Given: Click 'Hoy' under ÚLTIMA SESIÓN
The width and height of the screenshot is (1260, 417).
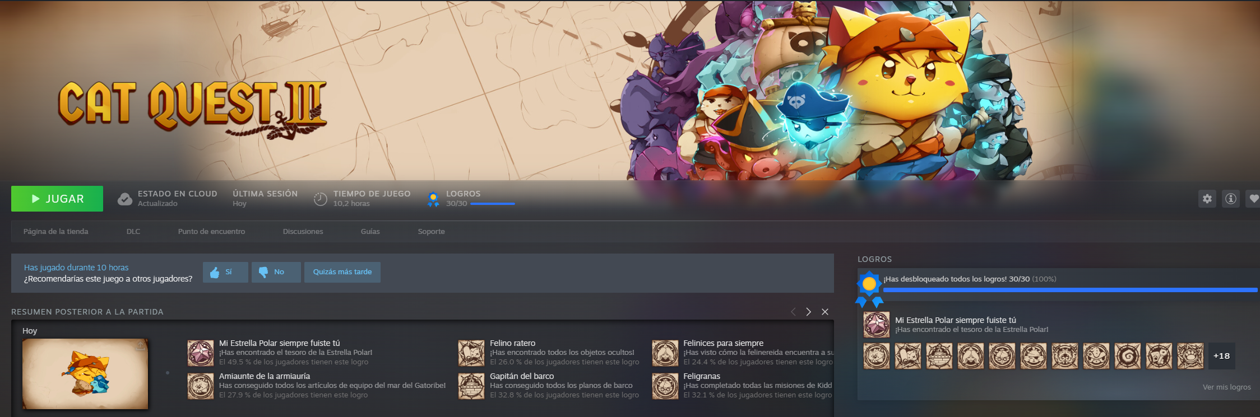Looking at the screenshot, I should (239, 204).
